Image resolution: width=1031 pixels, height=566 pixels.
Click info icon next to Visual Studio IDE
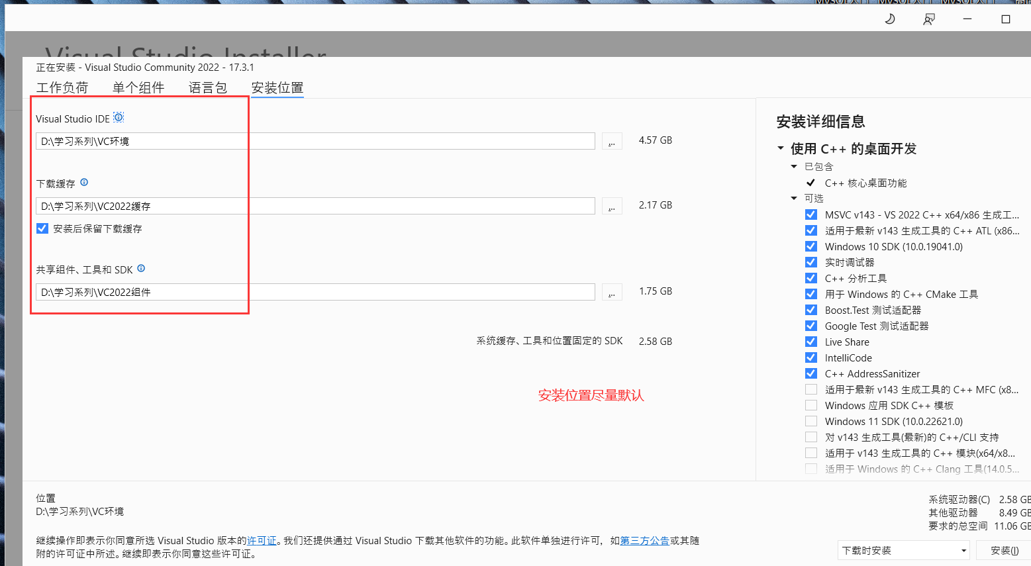(x=119, y=118)
